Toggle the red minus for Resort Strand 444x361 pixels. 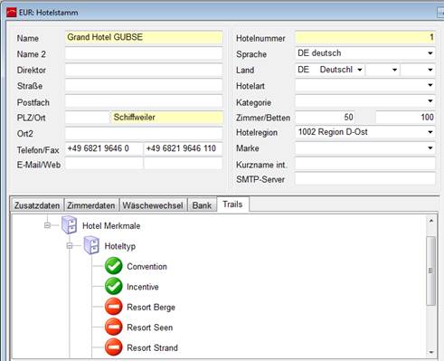click(114, 347)
